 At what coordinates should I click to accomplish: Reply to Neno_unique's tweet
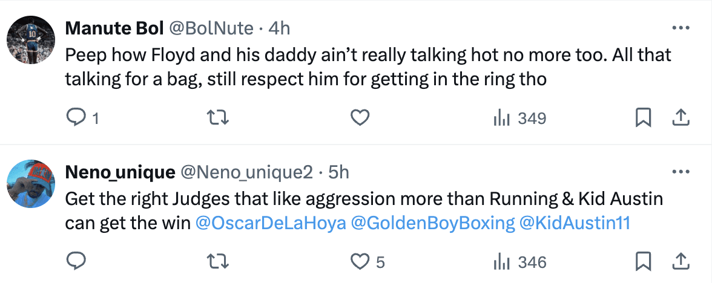76,262
